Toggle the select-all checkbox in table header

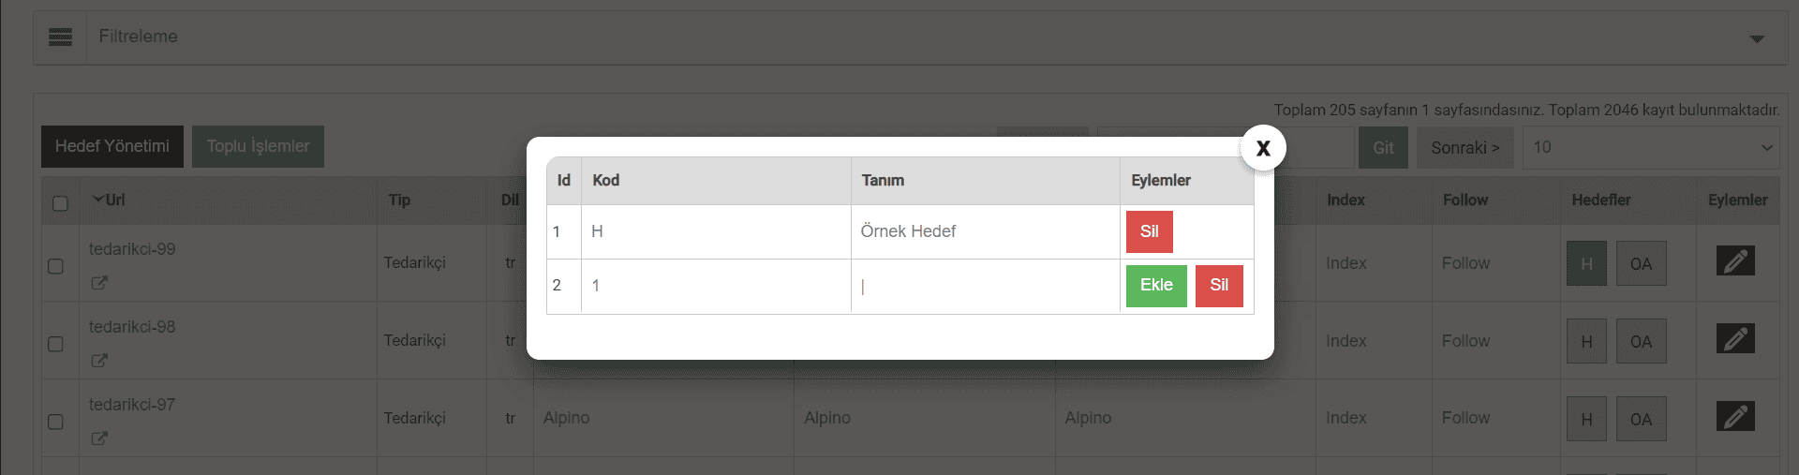[61, 203]
